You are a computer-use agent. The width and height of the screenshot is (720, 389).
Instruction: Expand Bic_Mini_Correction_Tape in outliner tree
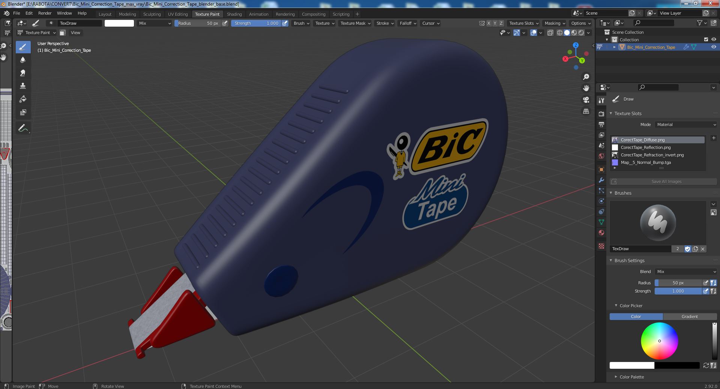[615, 47]
